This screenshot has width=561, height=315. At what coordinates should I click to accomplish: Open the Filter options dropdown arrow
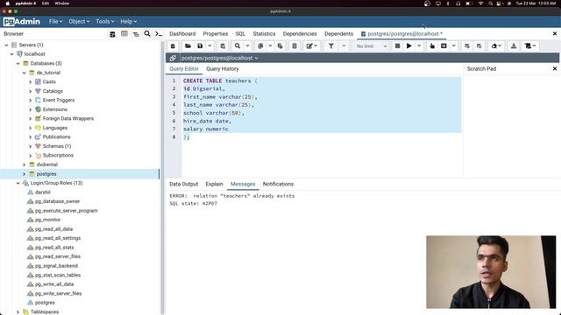[344, 46]
